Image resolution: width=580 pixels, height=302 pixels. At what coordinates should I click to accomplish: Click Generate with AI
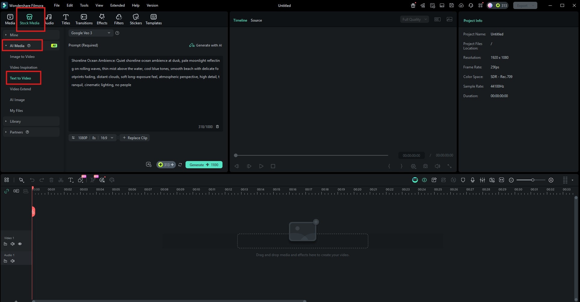pos(206,45)
